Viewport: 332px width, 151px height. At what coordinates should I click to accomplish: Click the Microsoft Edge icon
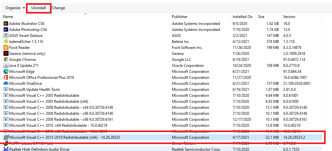click(6, 72)
